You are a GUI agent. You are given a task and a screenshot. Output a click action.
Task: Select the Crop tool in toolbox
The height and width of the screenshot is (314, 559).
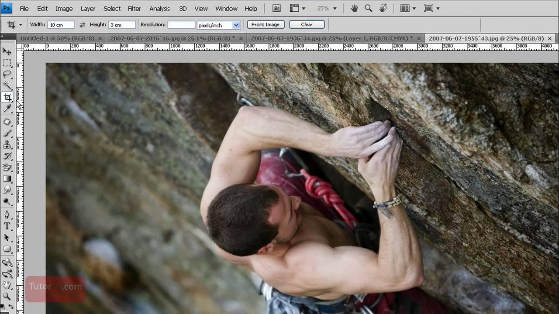click(x=7, y=97)
